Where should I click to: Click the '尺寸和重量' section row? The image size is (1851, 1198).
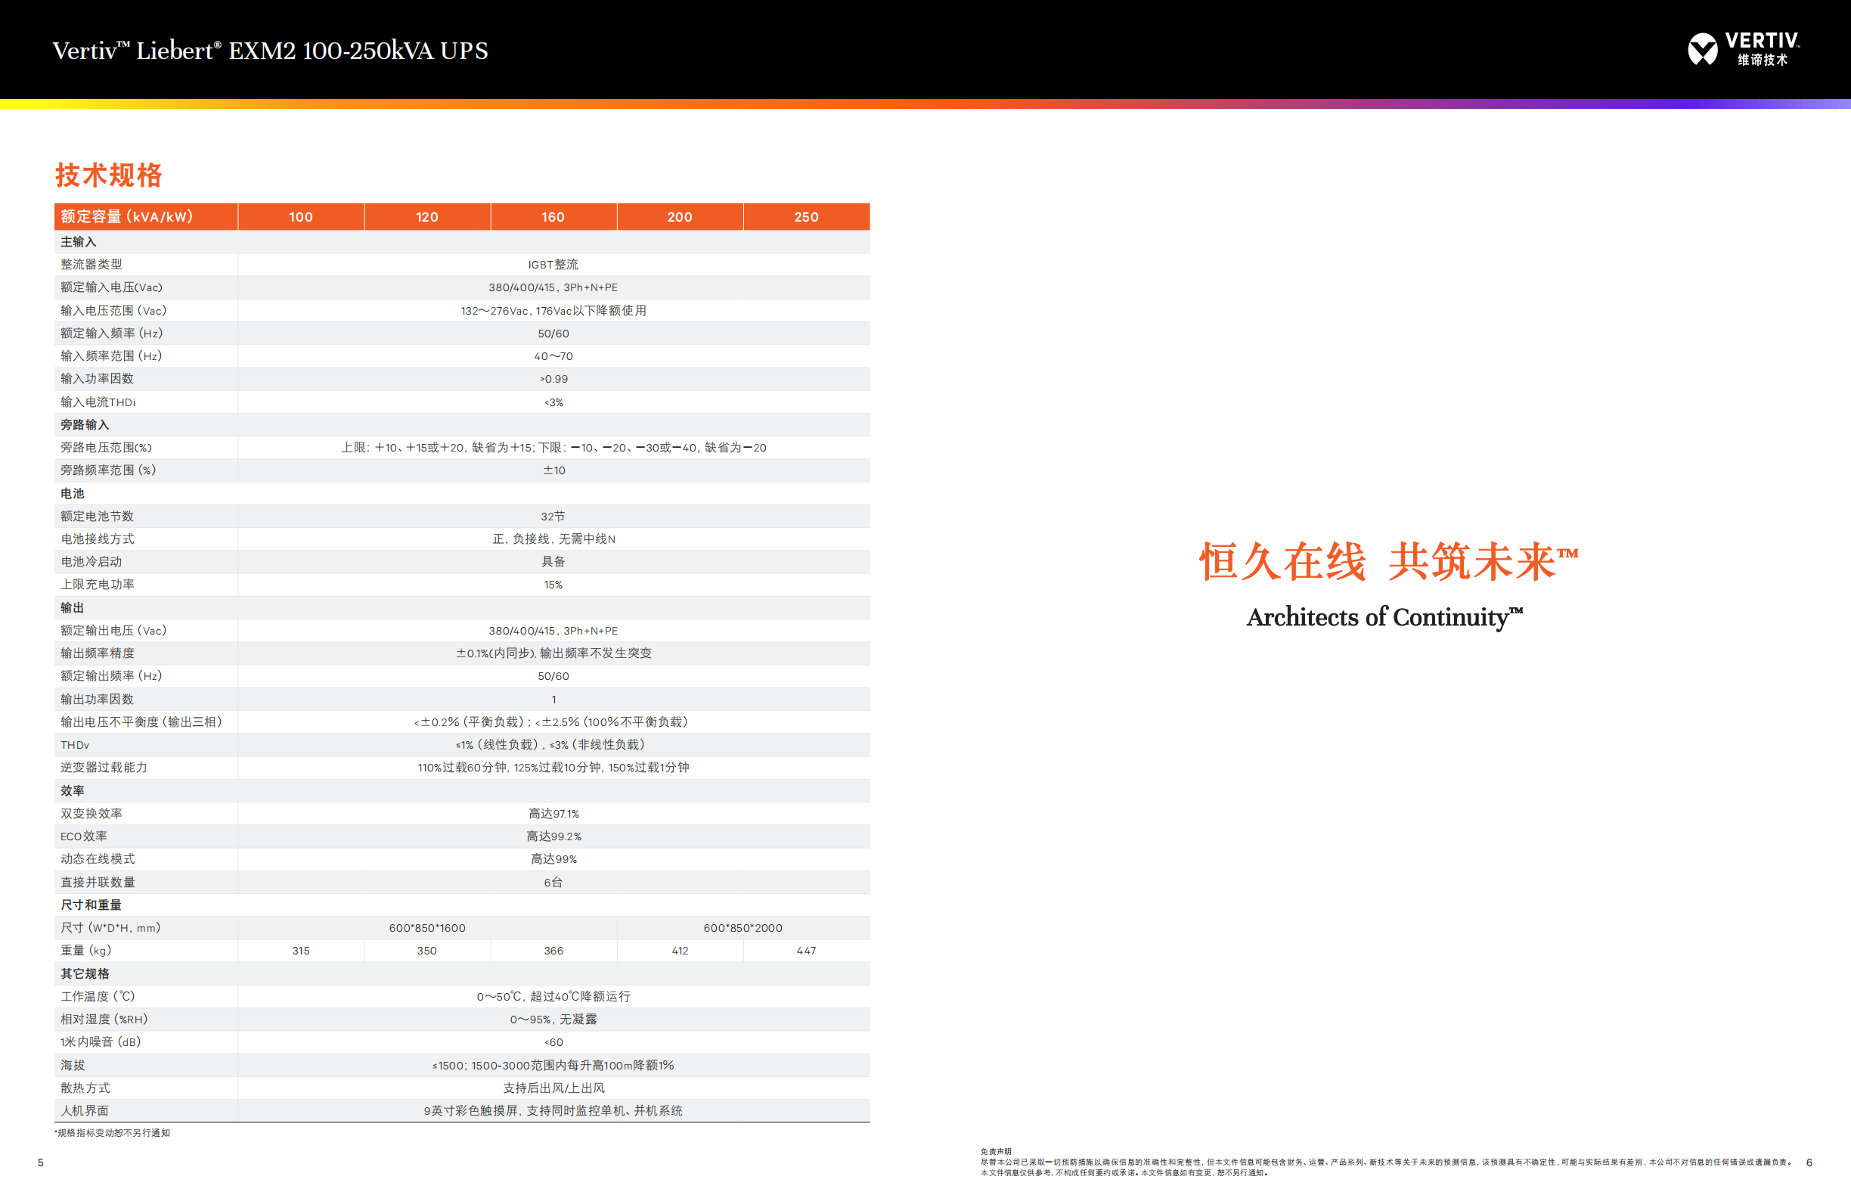point(462,905)
